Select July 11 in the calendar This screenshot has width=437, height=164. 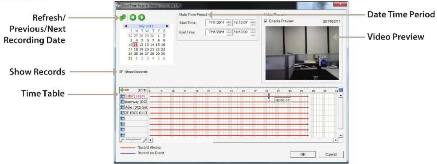pos(136,44)
